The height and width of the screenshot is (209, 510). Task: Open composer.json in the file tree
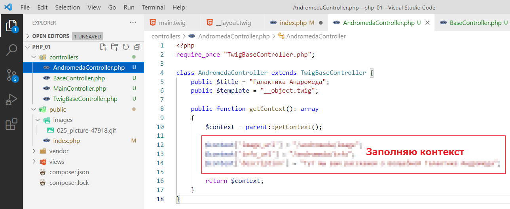69,172
